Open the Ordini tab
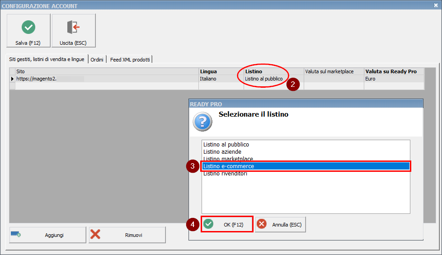 [97, 60]
